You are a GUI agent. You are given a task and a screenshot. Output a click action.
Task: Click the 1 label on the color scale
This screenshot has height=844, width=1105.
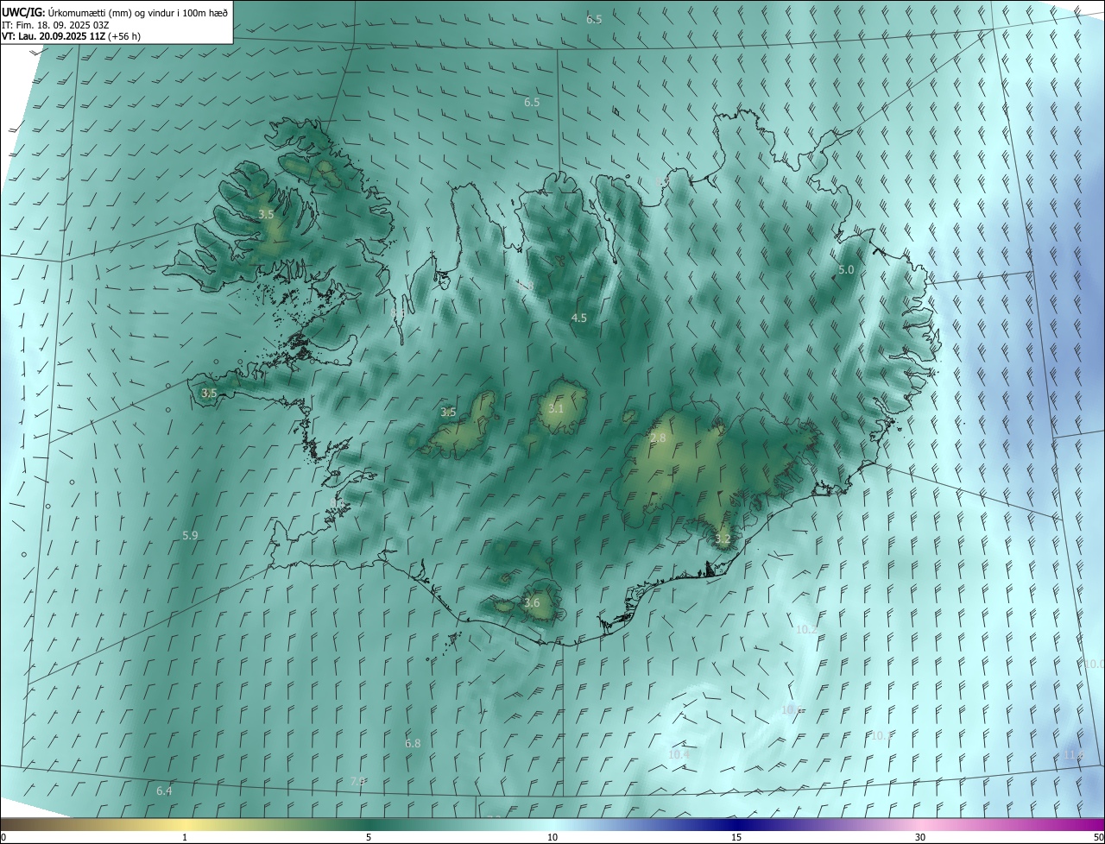click(186, 838)
